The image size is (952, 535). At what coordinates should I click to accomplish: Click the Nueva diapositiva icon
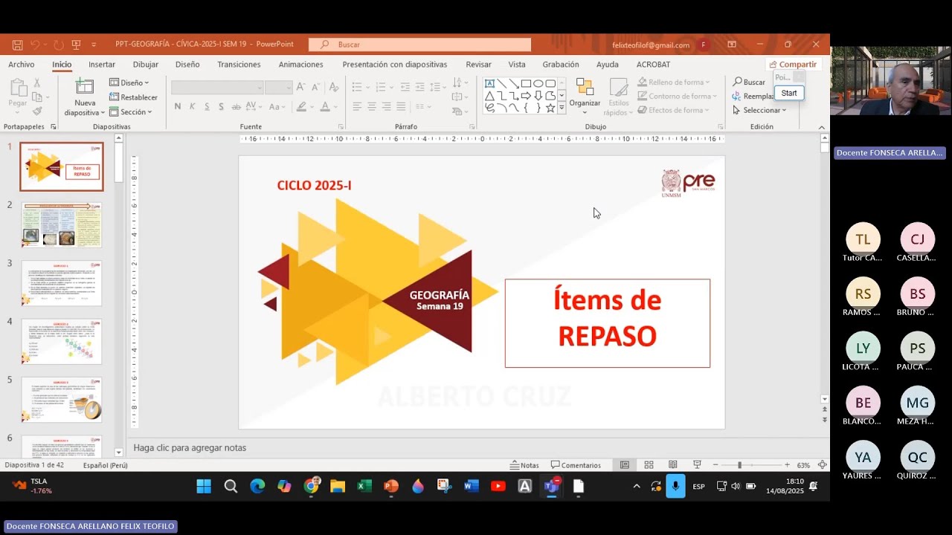coord(85,87)
